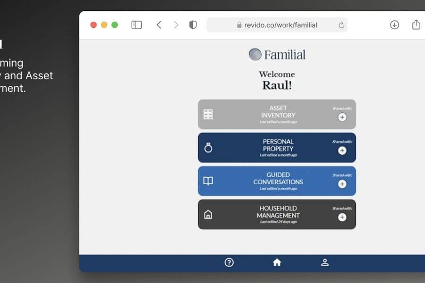
Task: Reload the page with the refresh icon
Action: point(341,25)
